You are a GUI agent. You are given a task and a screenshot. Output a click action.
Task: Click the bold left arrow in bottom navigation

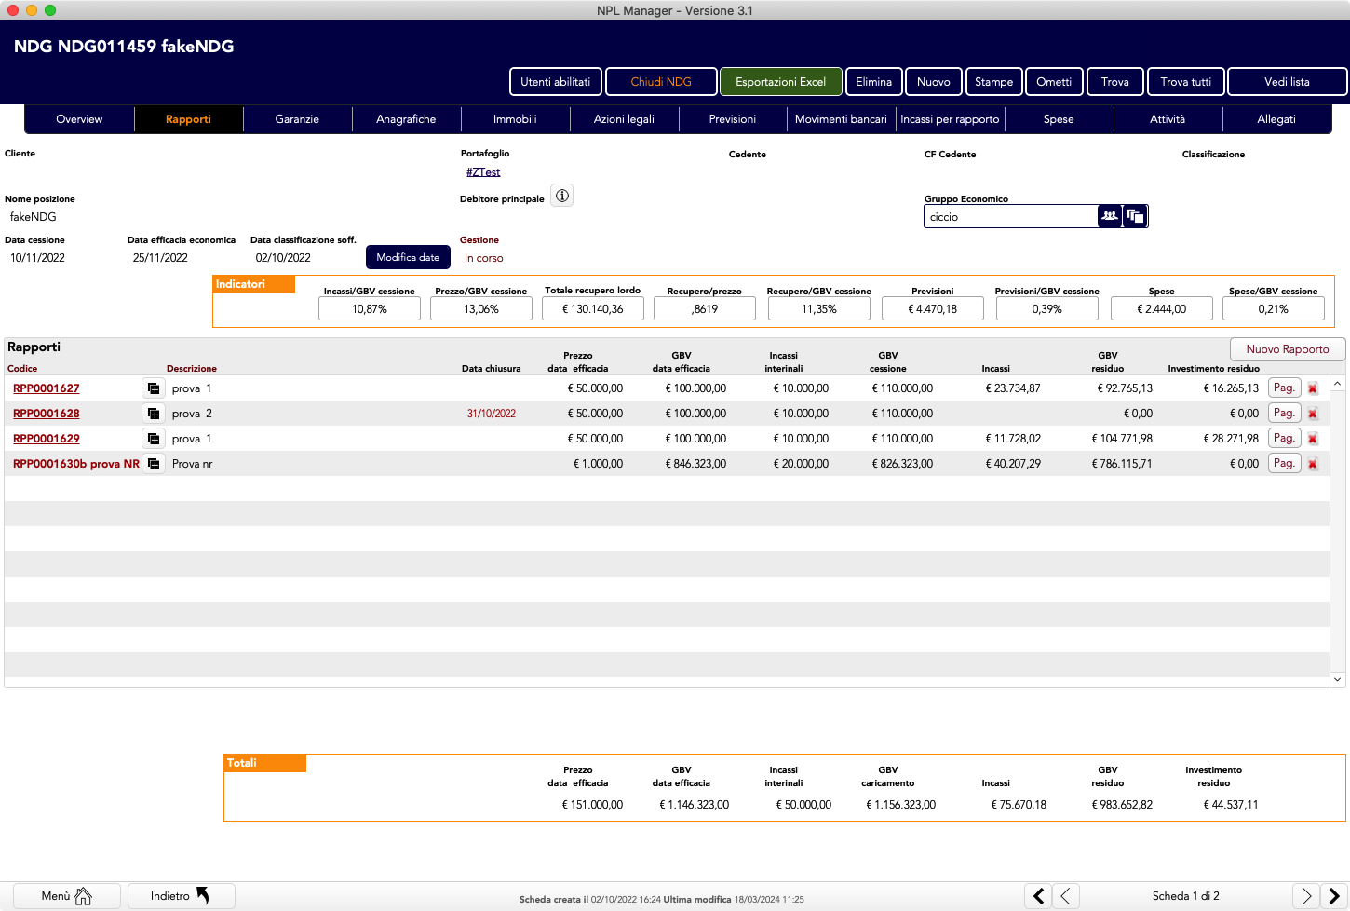coord(1038,896)
